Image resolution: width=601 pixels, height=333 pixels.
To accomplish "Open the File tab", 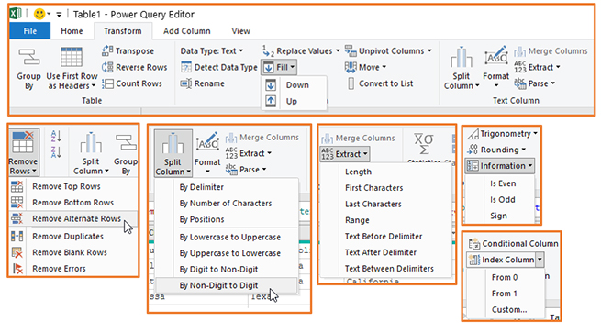I will pyautogui.click(x=30, y=30).
